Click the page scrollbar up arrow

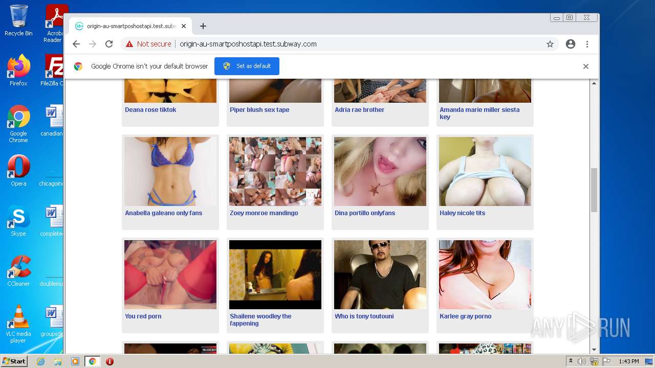594,83
